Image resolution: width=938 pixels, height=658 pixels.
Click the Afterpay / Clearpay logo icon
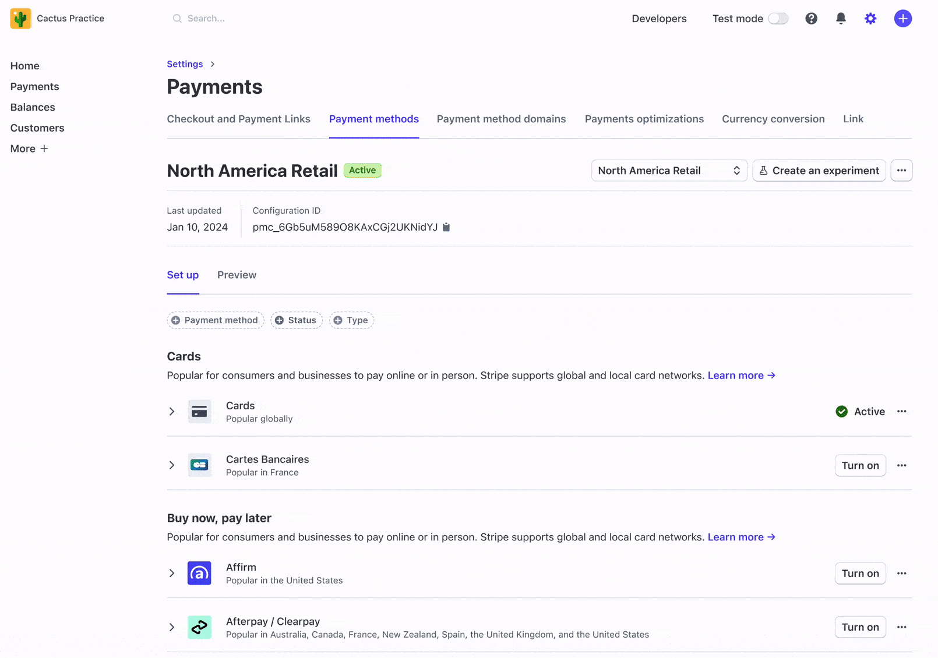(x=199, y=627)
